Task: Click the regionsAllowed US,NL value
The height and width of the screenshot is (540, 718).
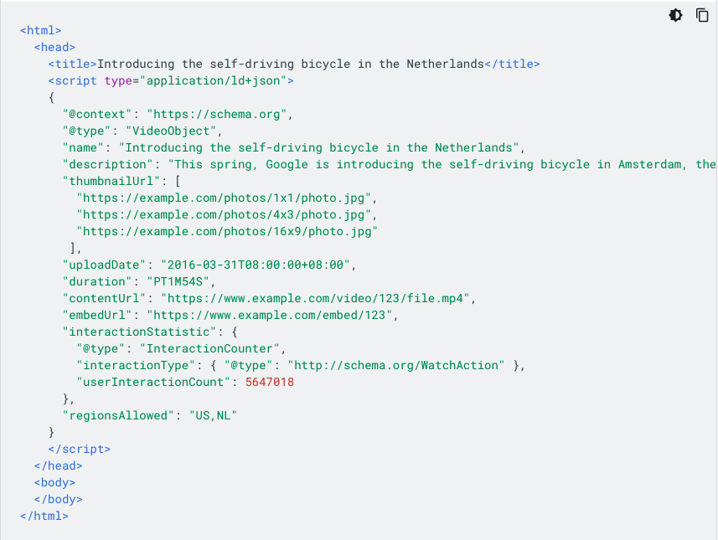Action: point(213,415)
